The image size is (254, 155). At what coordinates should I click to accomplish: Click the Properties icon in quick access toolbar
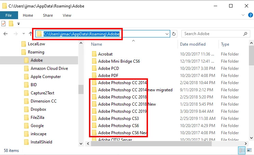pos(3,24)
